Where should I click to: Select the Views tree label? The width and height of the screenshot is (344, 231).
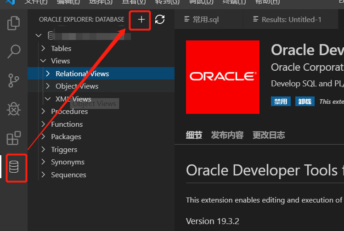[61, 61]
